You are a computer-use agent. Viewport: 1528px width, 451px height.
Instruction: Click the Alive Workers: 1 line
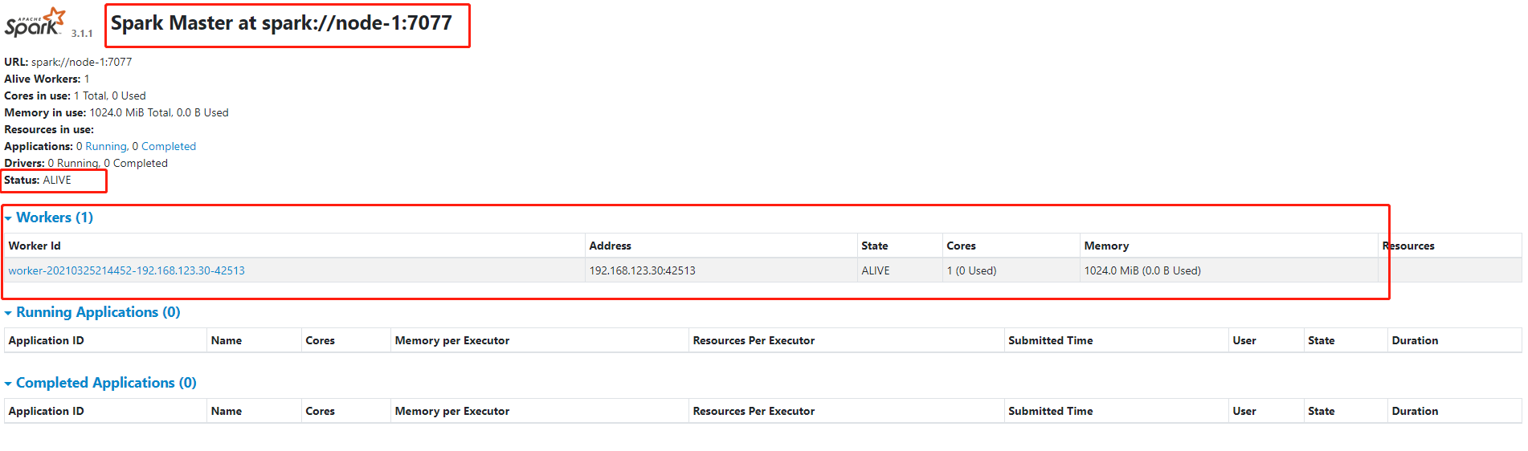click(47, 79)
